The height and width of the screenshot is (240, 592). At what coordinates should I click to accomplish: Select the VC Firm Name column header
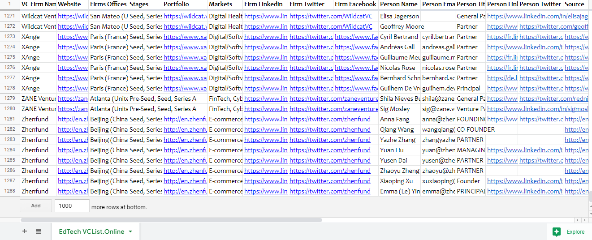click(x=38, y=4)
